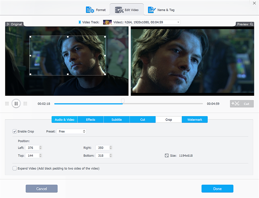Click the Name & Tag pencil icon
This screenshot has width=259, height=198.
pyautogui.click(x=152, y=10)
